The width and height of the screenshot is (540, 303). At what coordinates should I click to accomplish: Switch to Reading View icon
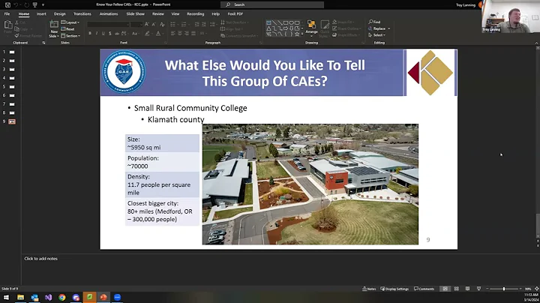[x=467, y=289]
